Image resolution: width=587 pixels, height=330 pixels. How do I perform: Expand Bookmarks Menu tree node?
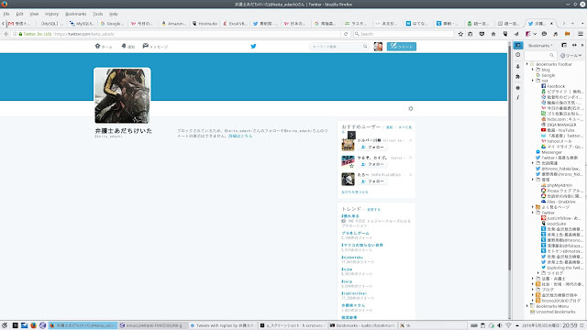tap(527, 306)
